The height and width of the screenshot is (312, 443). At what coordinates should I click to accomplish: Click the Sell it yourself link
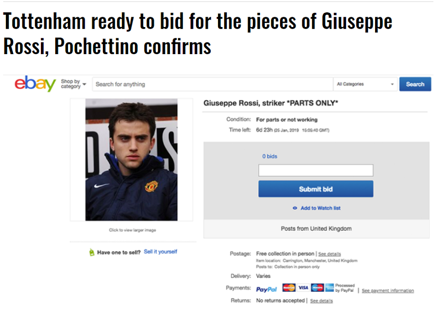tap(160, 252)
